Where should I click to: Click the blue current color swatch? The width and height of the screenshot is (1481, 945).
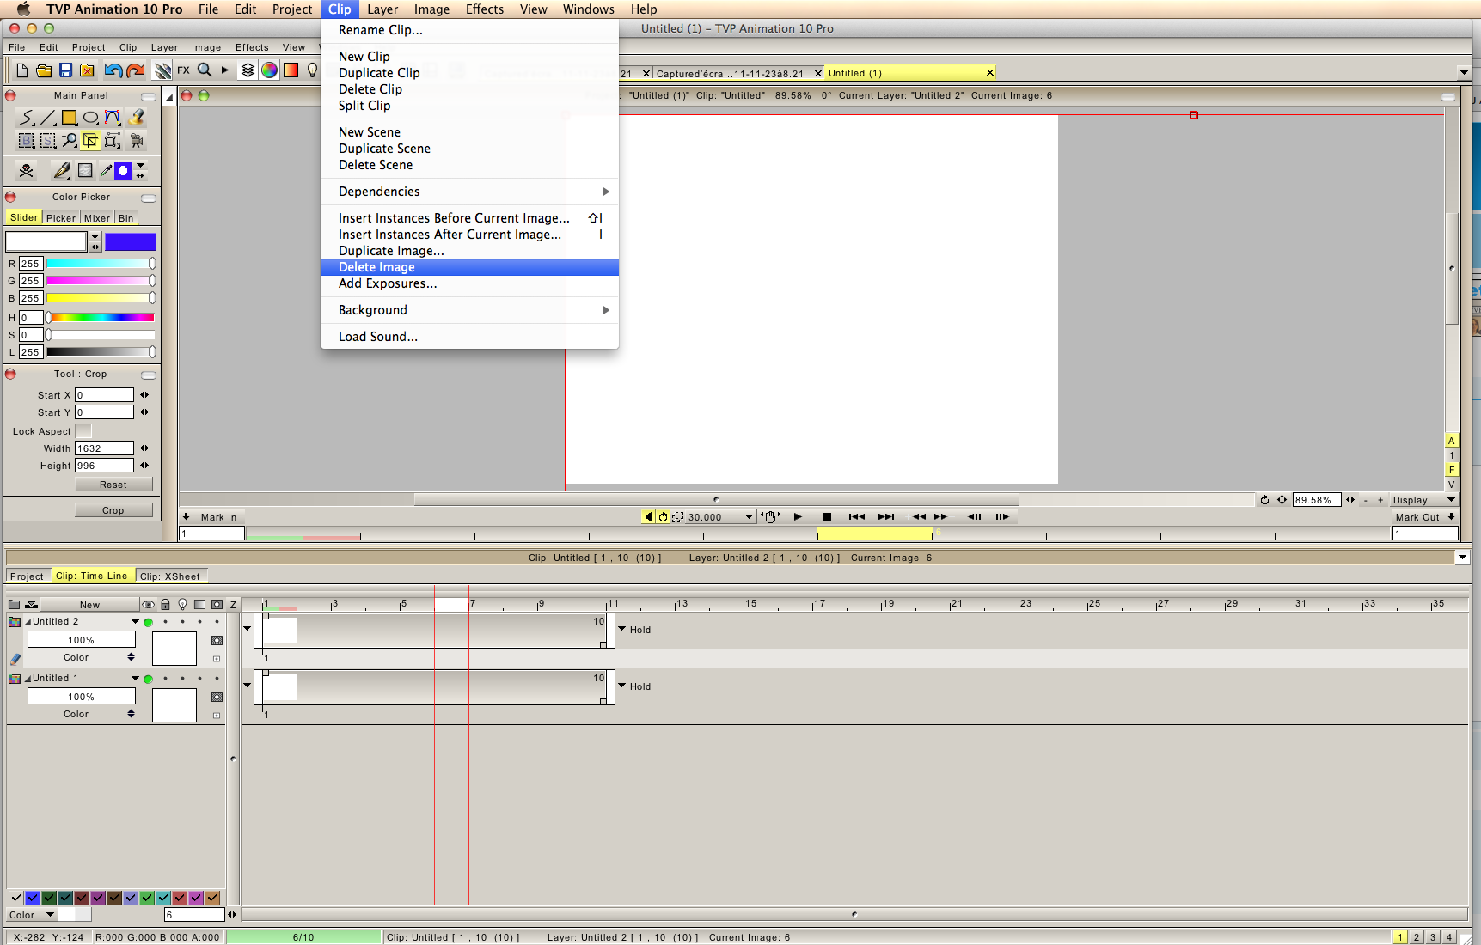[x=131, y=241]
